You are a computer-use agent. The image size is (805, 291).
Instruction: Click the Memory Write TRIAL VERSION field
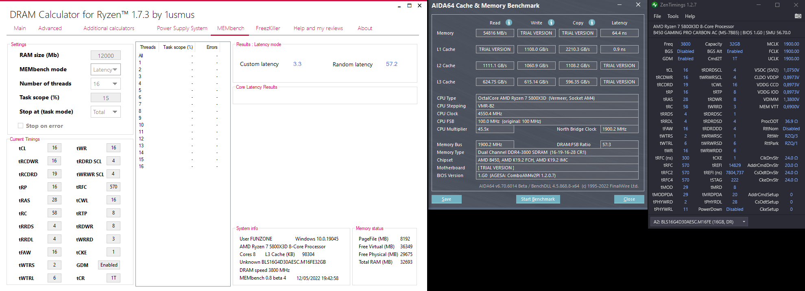[536, 33]
